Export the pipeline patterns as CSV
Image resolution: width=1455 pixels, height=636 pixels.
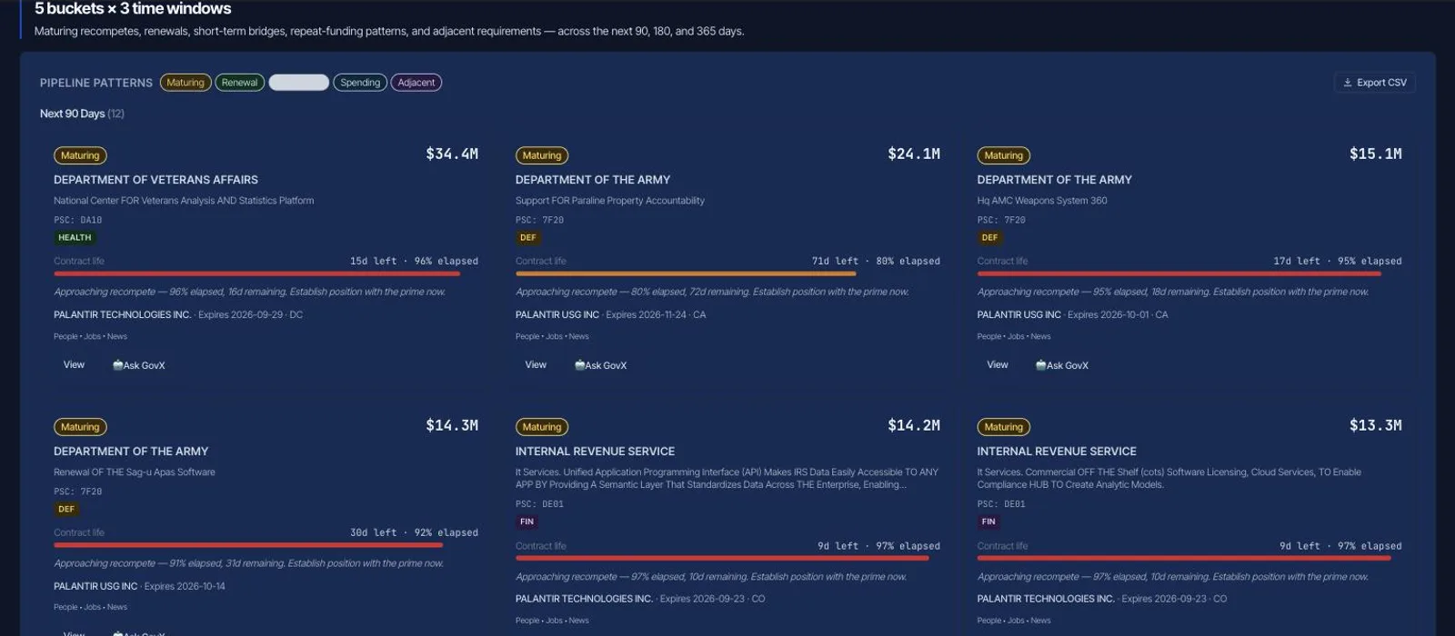[1375, 83]
